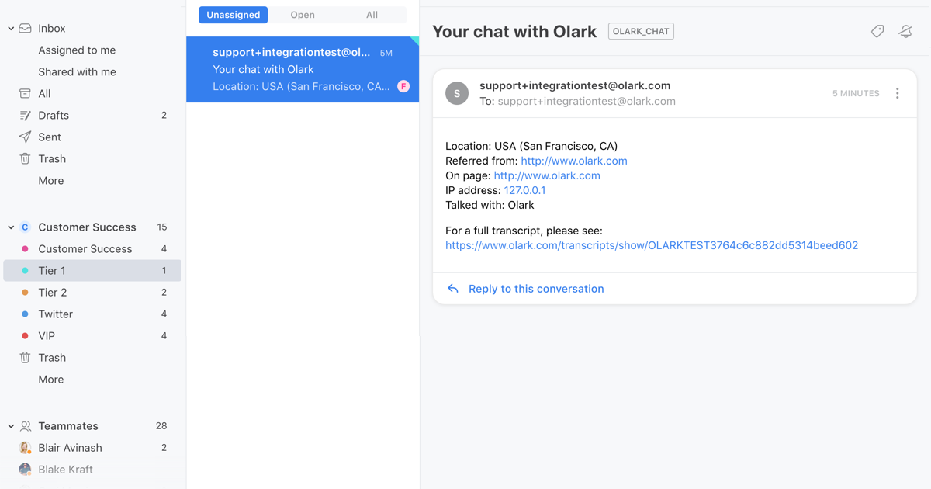Open the tag icon in the conversation header
Viewport: 931px width, 489px height.
tap(877, 31)
